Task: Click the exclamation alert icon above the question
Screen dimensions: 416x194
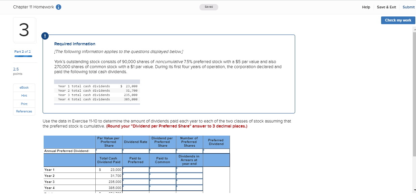Action: coord(45,36)
